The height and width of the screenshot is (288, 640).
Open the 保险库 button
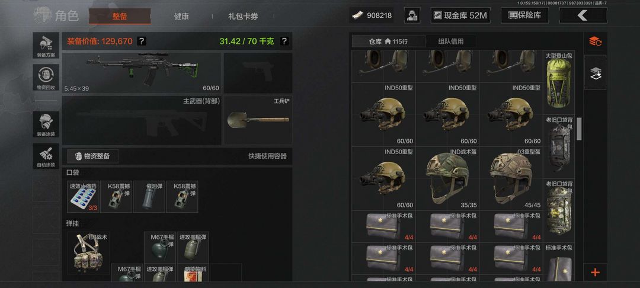524,15
